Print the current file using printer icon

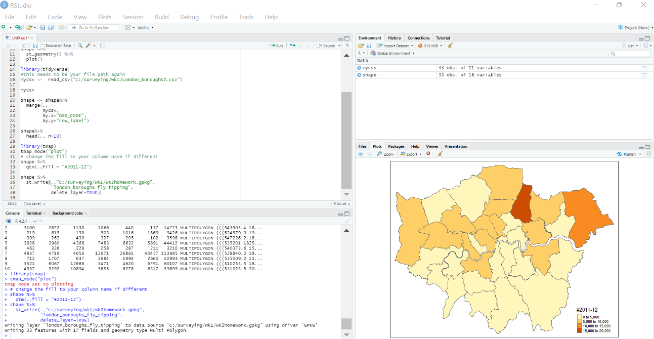coord(62,27)
